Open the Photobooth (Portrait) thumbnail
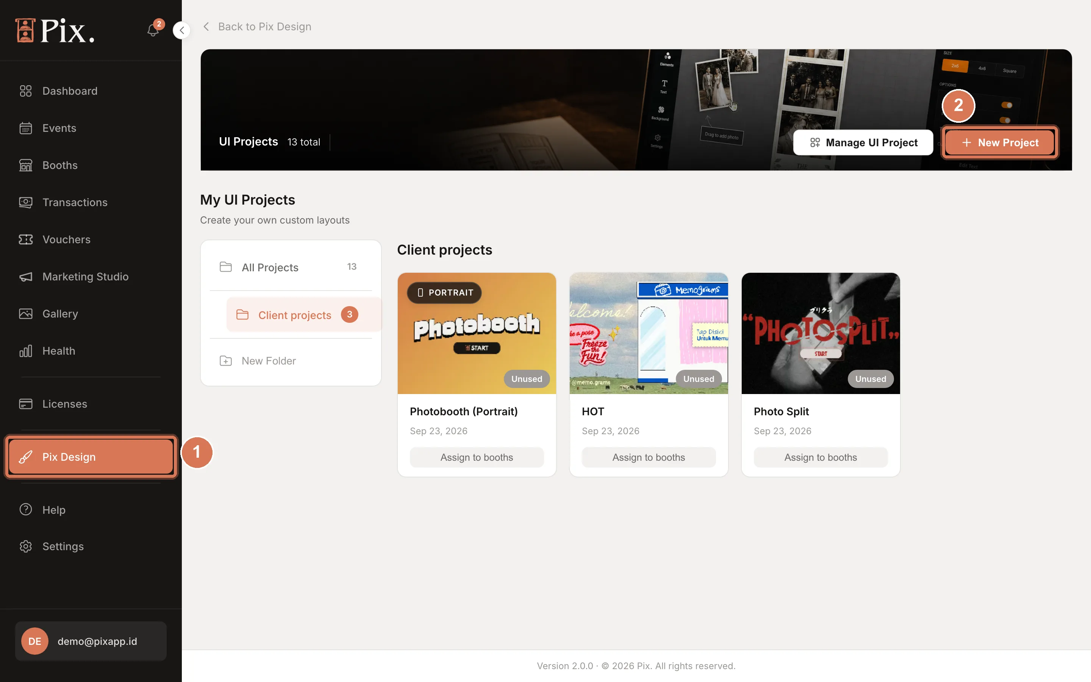Viewport: 1091px width, 682px height. [477, 333]
